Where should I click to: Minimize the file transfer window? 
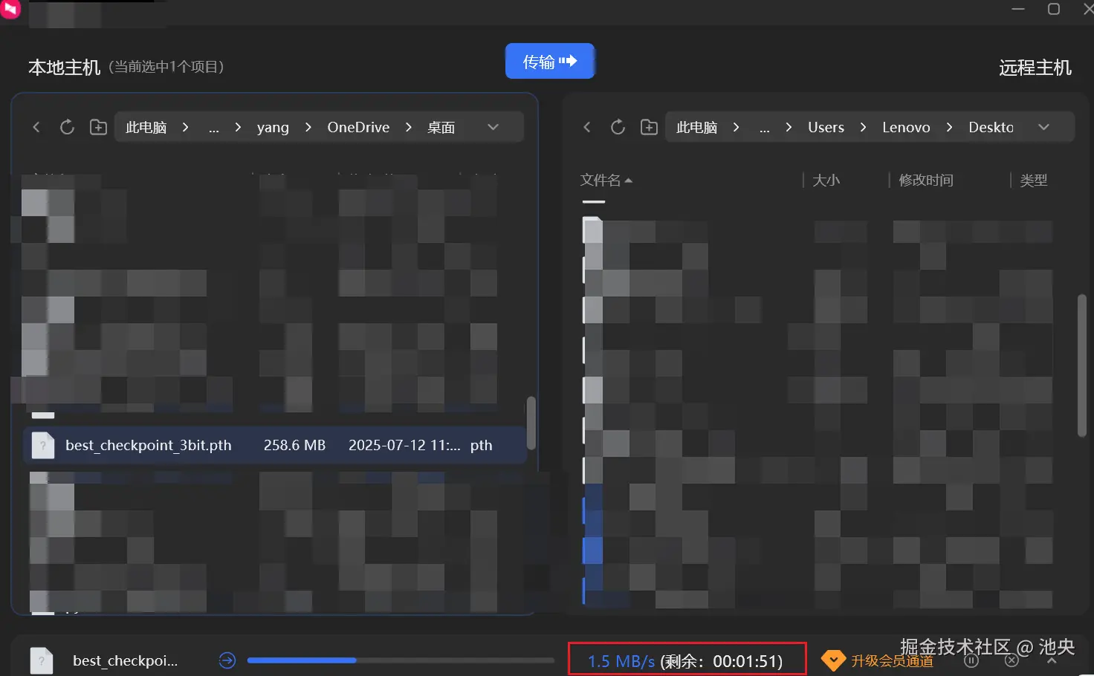pyautogui.click(x=1018, y=9)
